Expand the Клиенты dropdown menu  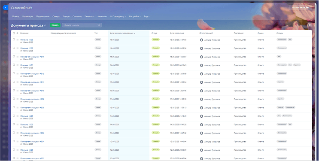pos(89,16)
